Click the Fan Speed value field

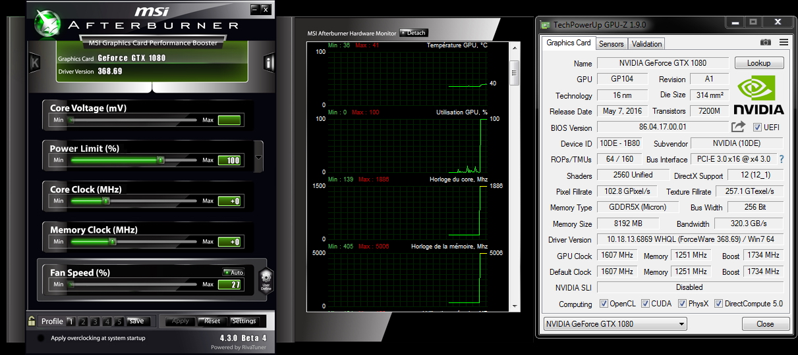coord(229,285)
